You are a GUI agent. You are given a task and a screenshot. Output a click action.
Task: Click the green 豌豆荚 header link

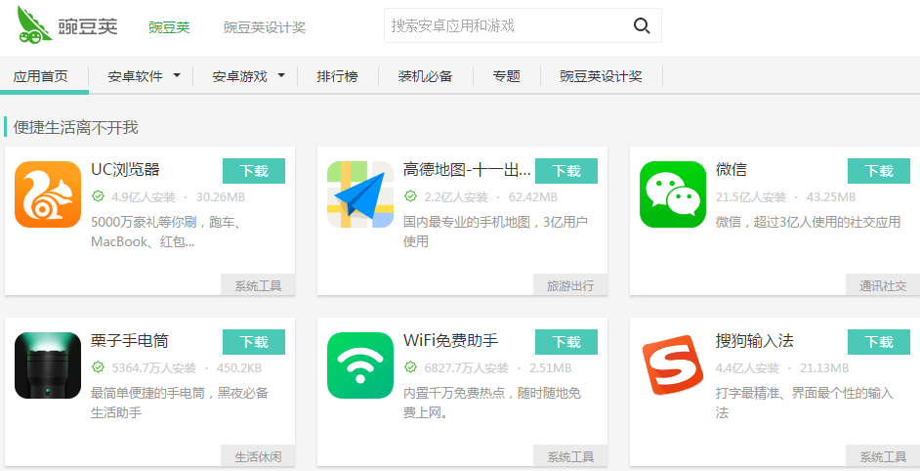pyautogui.click(x=169, y=27)
